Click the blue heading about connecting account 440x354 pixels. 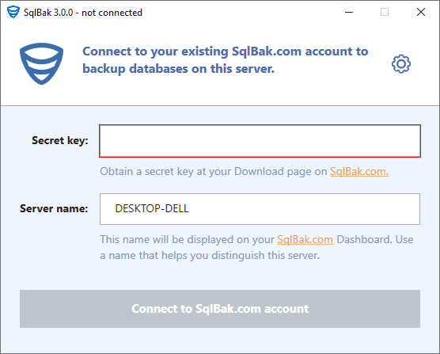(x=225, y=60)
